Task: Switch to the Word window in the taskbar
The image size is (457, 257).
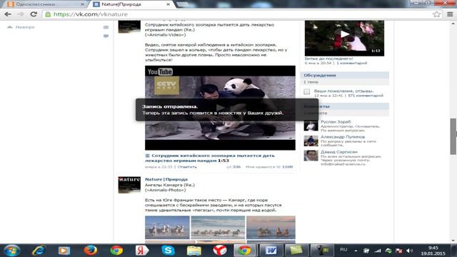Action: pyautogui.click(x=271, y=251)
